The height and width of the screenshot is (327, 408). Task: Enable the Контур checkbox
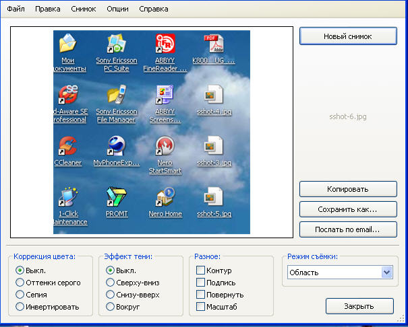200,270
